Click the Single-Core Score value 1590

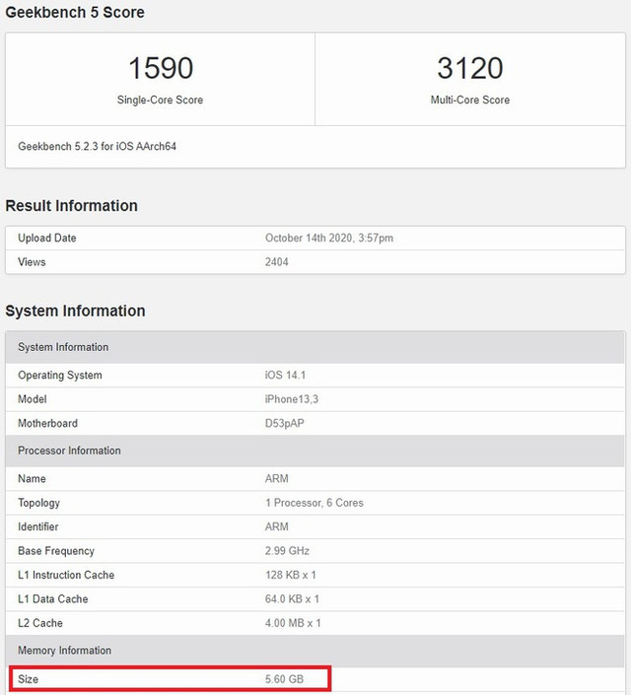pos(161,68)
